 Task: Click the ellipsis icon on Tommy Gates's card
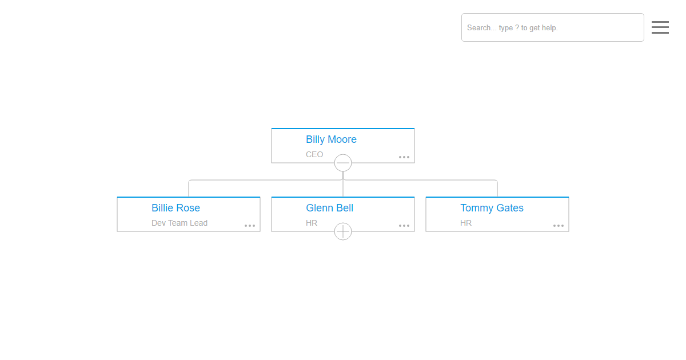559,226
